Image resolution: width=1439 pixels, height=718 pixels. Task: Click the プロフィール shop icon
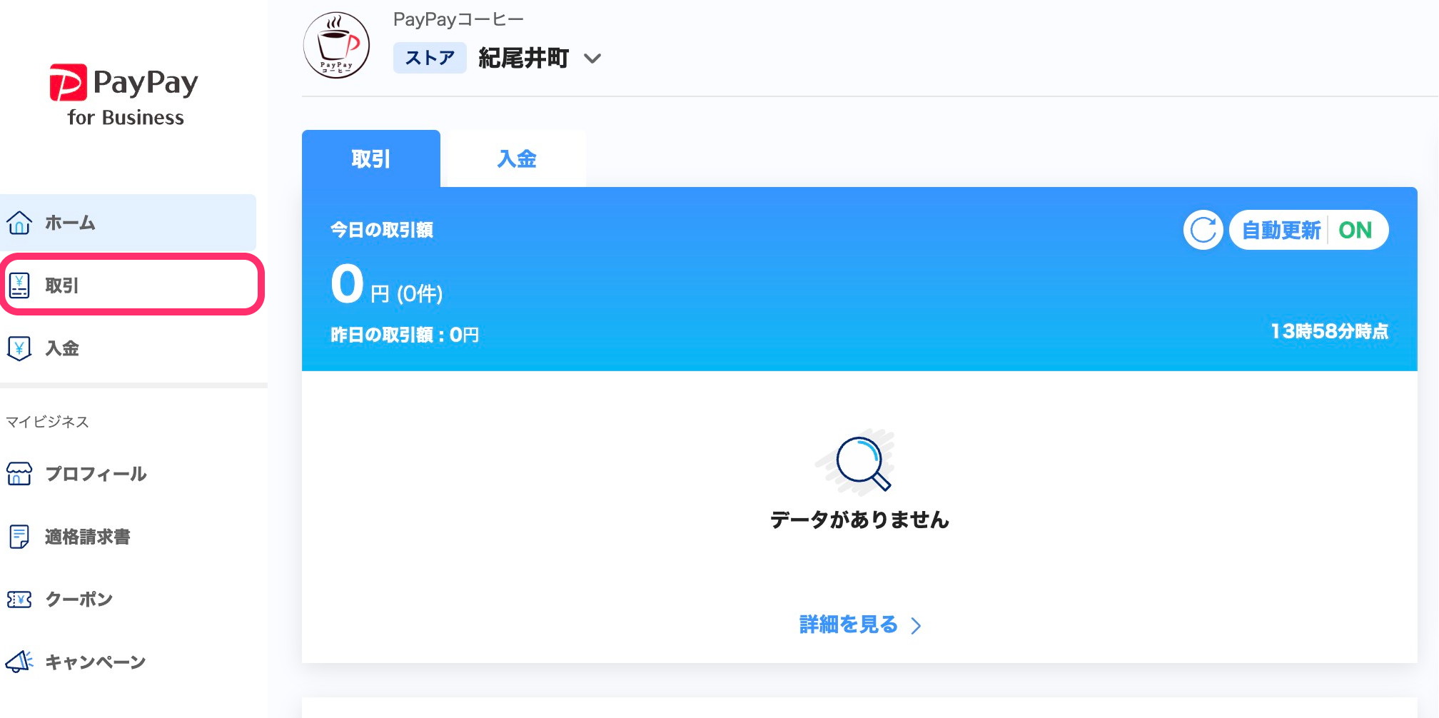(19, 474)
